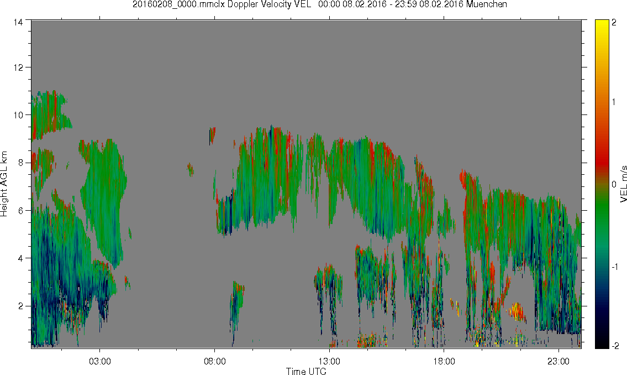Click the 'Height AGL km' y-axis label

4,184
